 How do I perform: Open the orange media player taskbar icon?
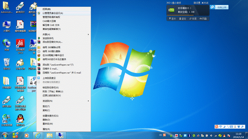tap(27, 135)
